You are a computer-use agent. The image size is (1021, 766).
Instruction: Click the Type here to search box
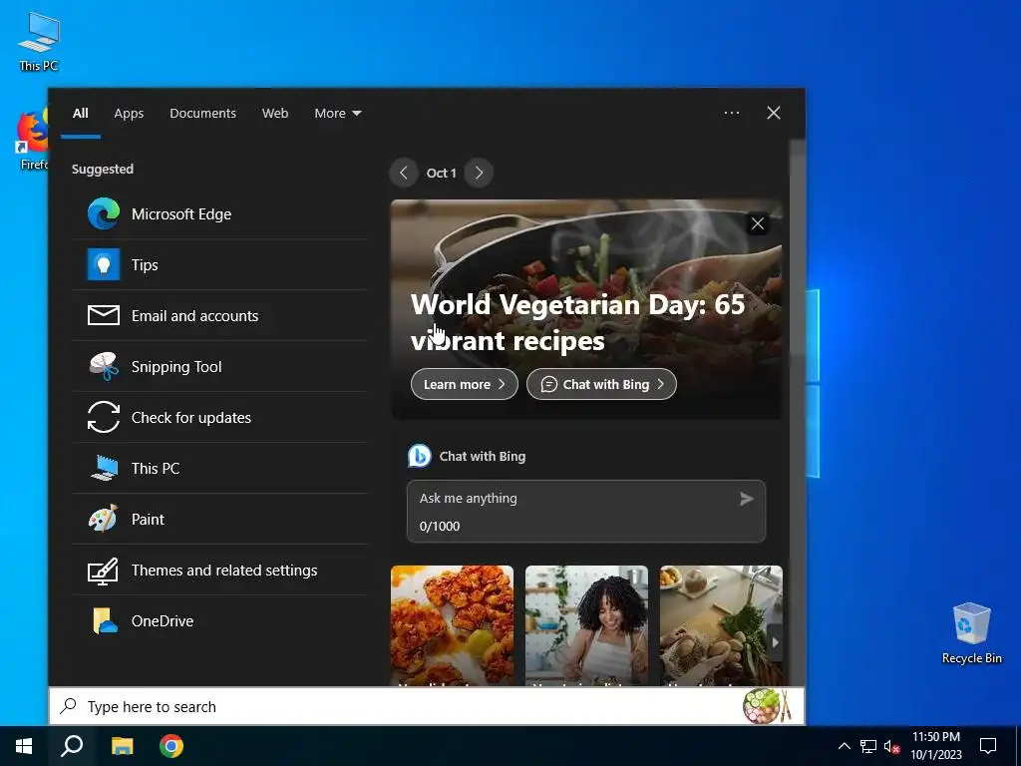(427, 706)
